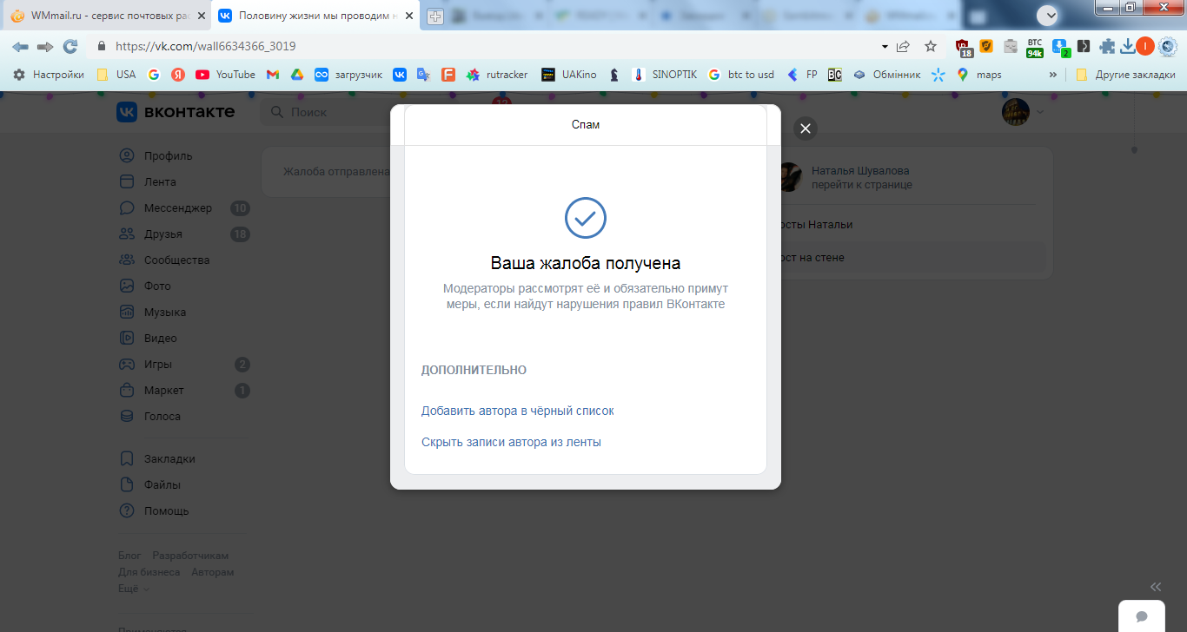
Task: Open the browser Downloads button
Action: [1128, 46]
